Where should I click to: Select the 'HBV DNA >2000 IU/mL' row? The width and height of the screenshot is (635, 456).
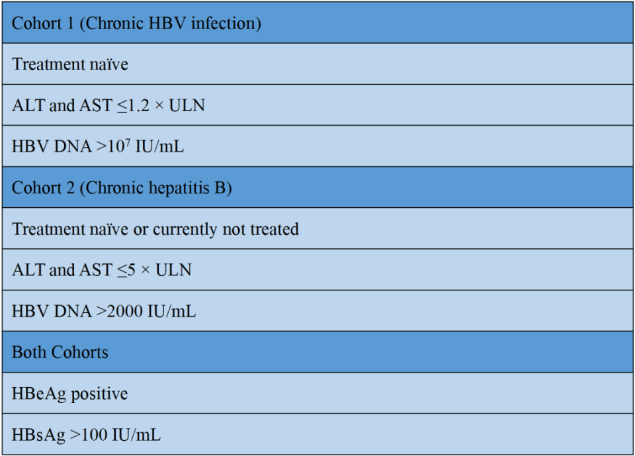tap(317, 311)
